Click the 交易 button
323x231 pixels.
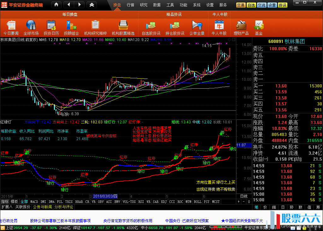pos(241,5)
